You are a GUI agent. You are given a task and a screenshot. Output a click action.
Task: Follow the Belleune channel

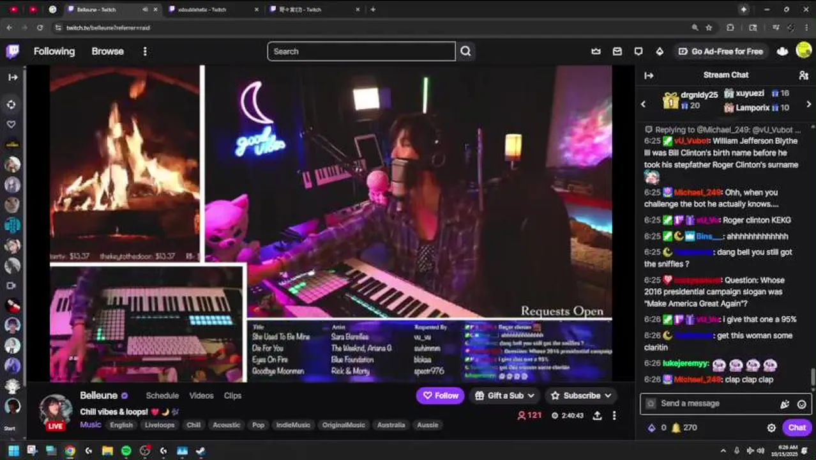(x=440, y=395)
